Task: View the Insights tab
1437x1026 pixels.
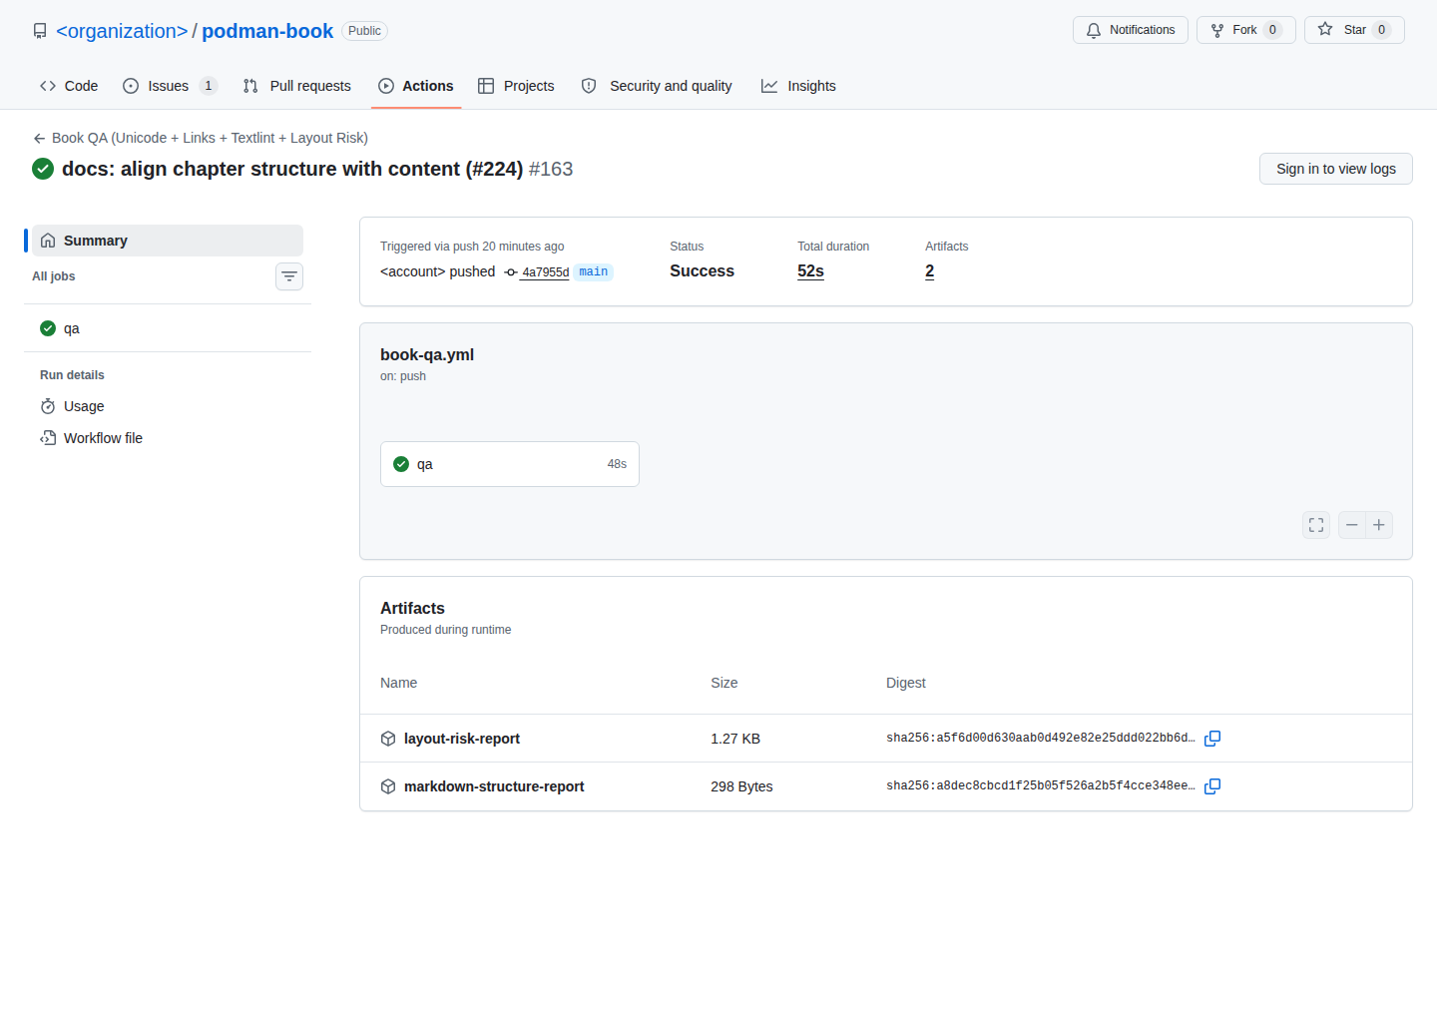Action: [x=798, y=86]
